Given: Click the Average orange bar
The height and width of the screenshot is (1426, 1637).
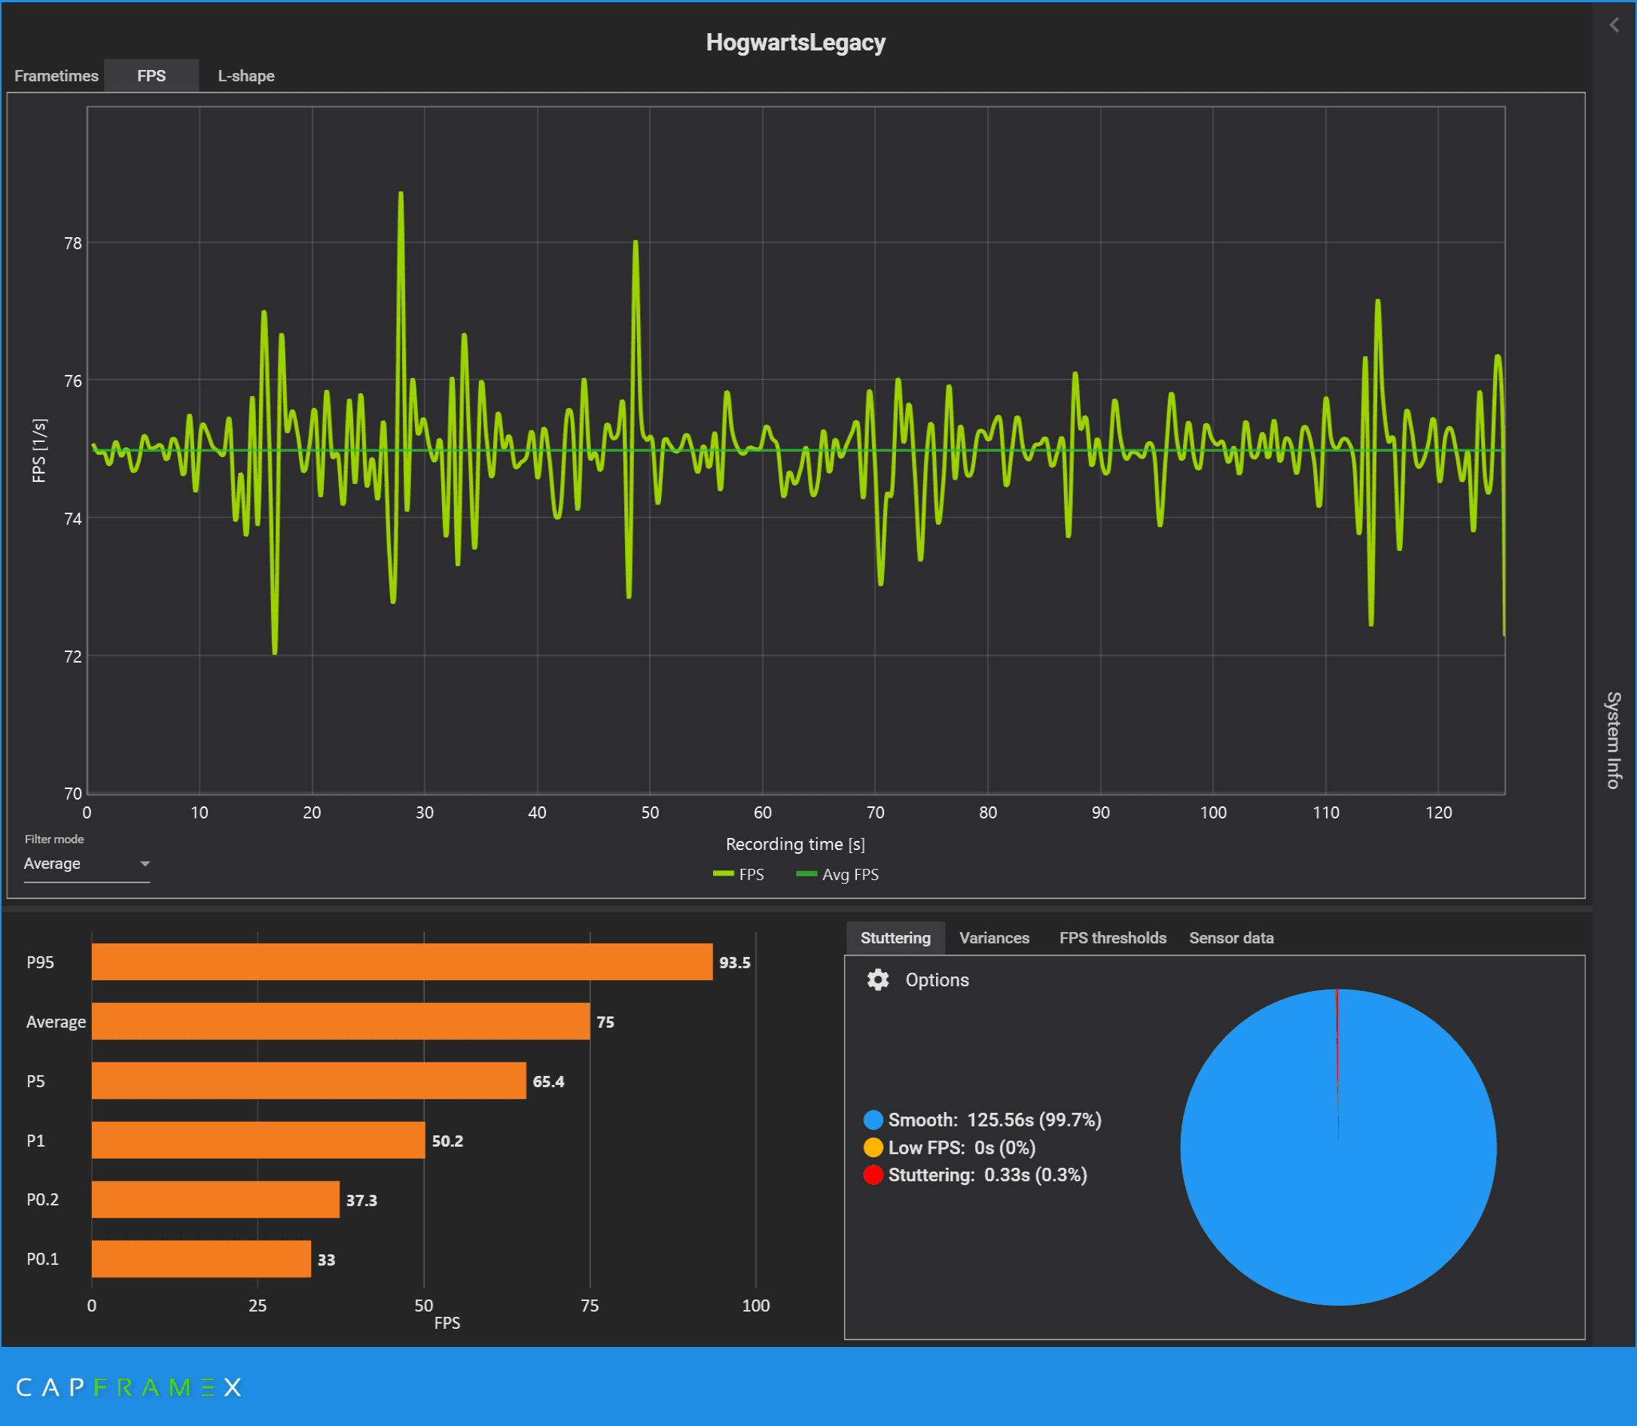Looking at the screenshot, I should click(x=340, y=1022).
